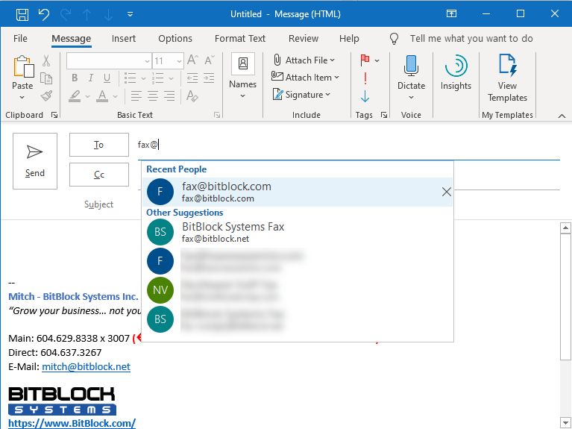Toggle Italic formatting
The height and width of the screenshot is (429, 572).
91,78
